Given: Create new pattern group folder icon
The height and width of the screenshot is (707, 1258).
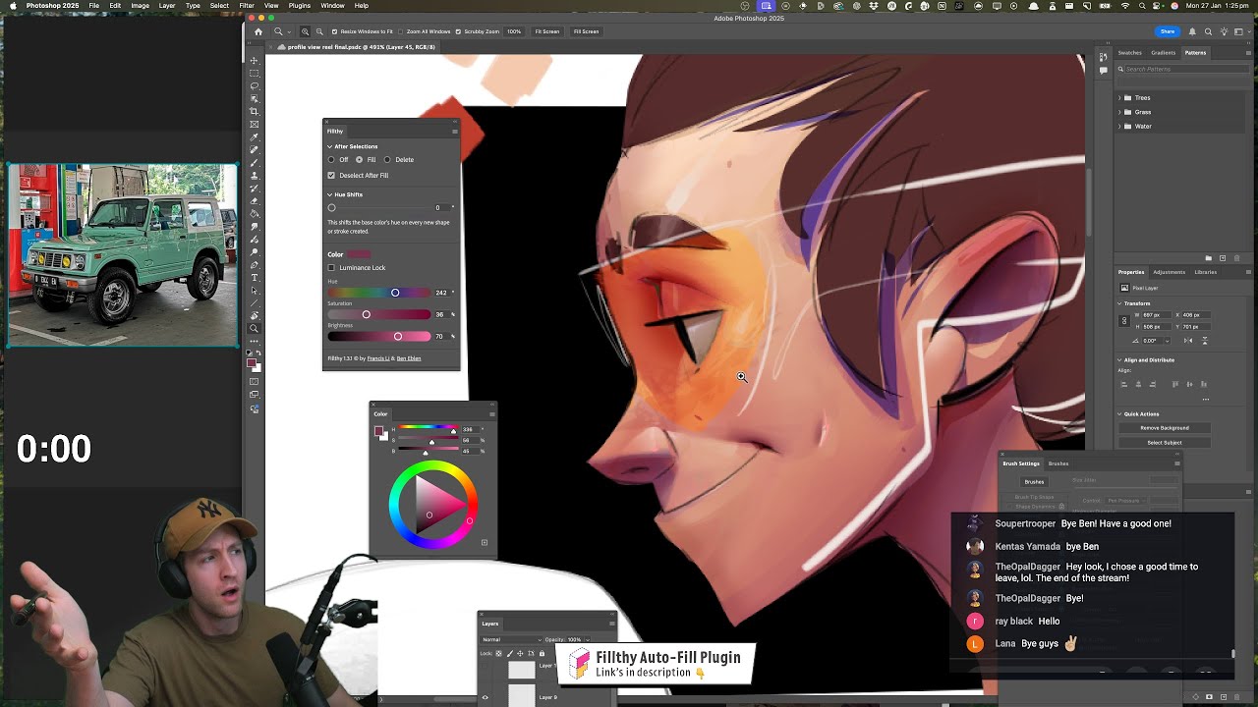Looking at the screenshot, I should tap(1209, 258).
